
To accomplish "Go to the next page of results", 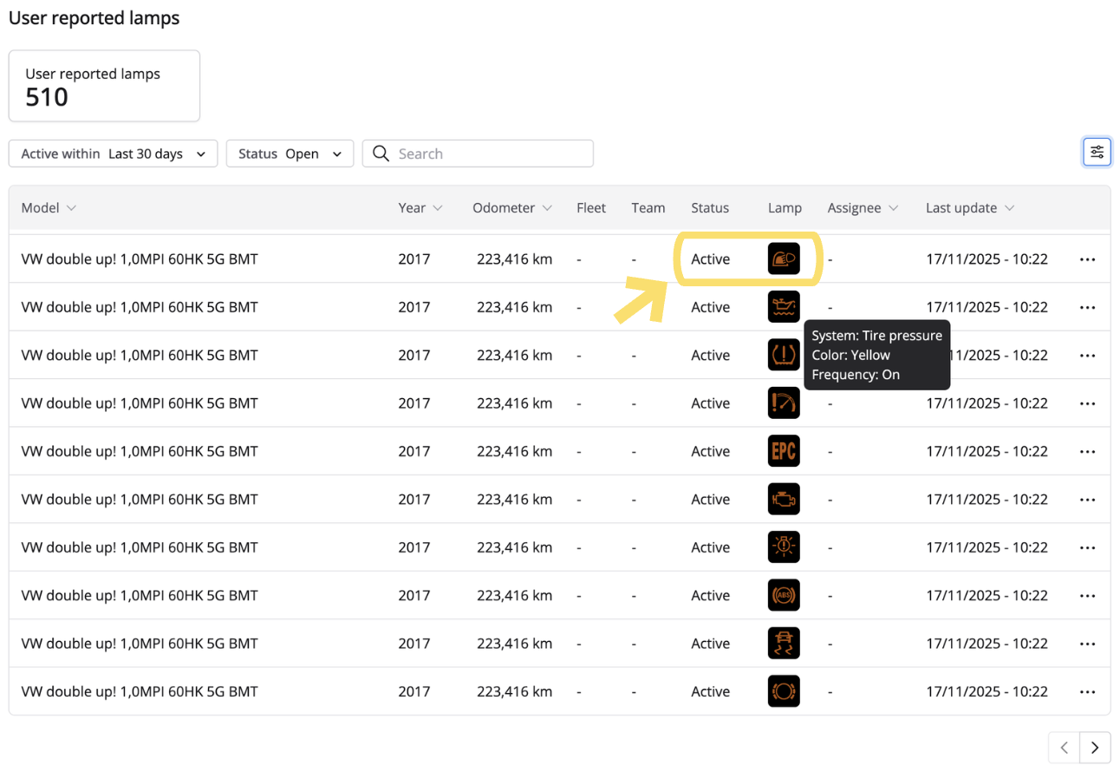I will [1095, 747].
